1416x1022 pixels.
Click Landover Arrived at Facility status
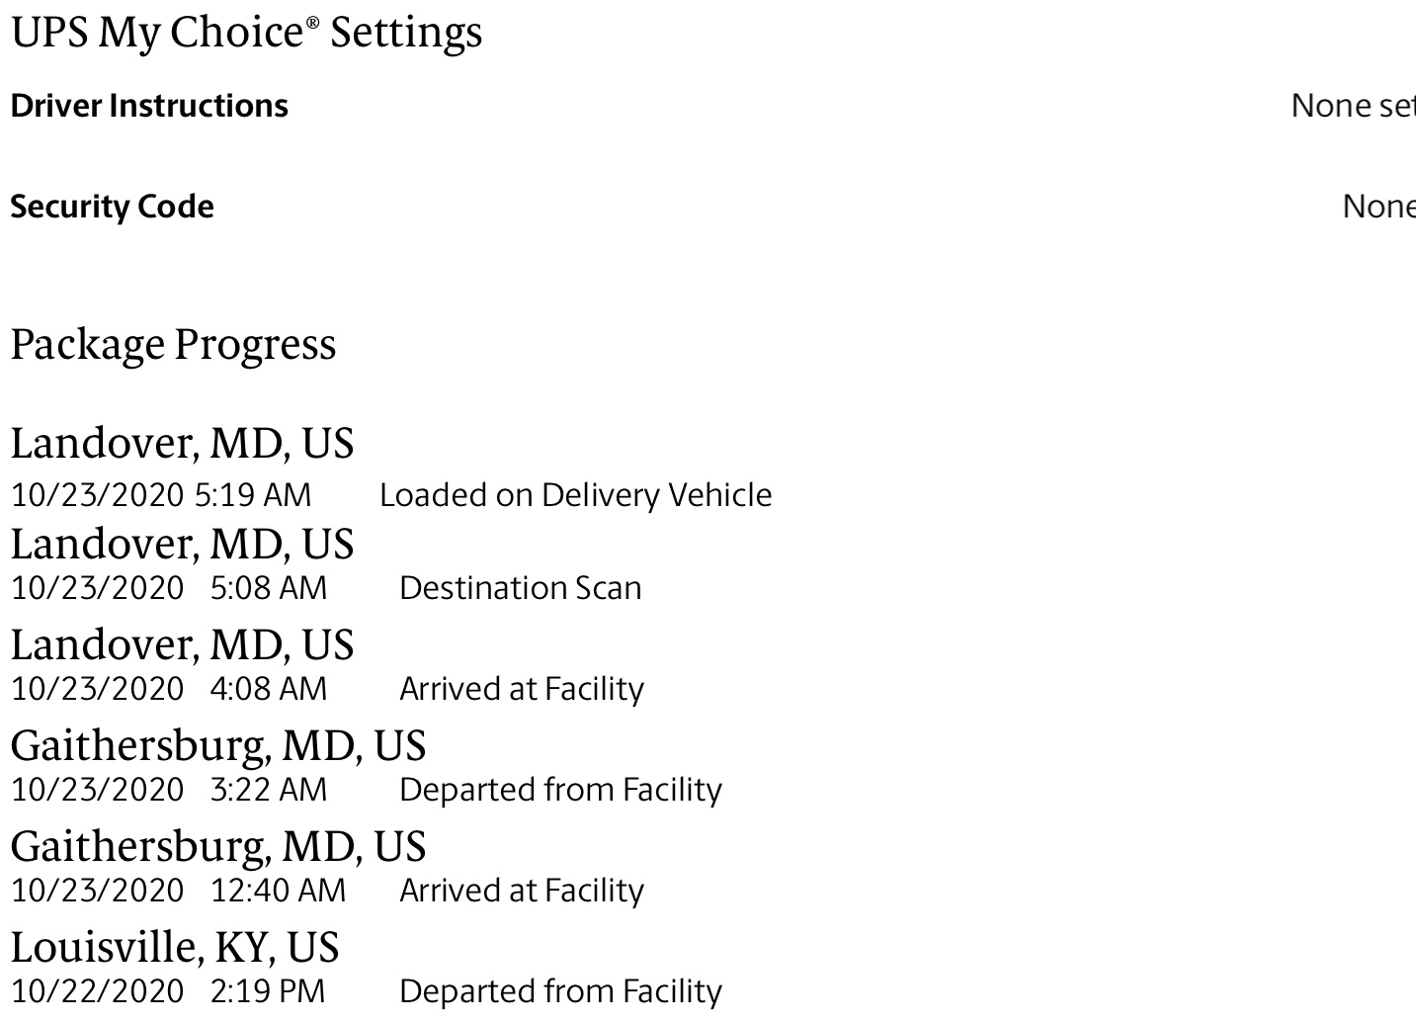tap(522, 689)
